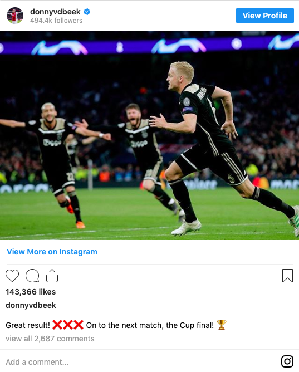The image size is (299, 372).
Task: Open View More on Instagram link
Action: [x=52, y=252]
